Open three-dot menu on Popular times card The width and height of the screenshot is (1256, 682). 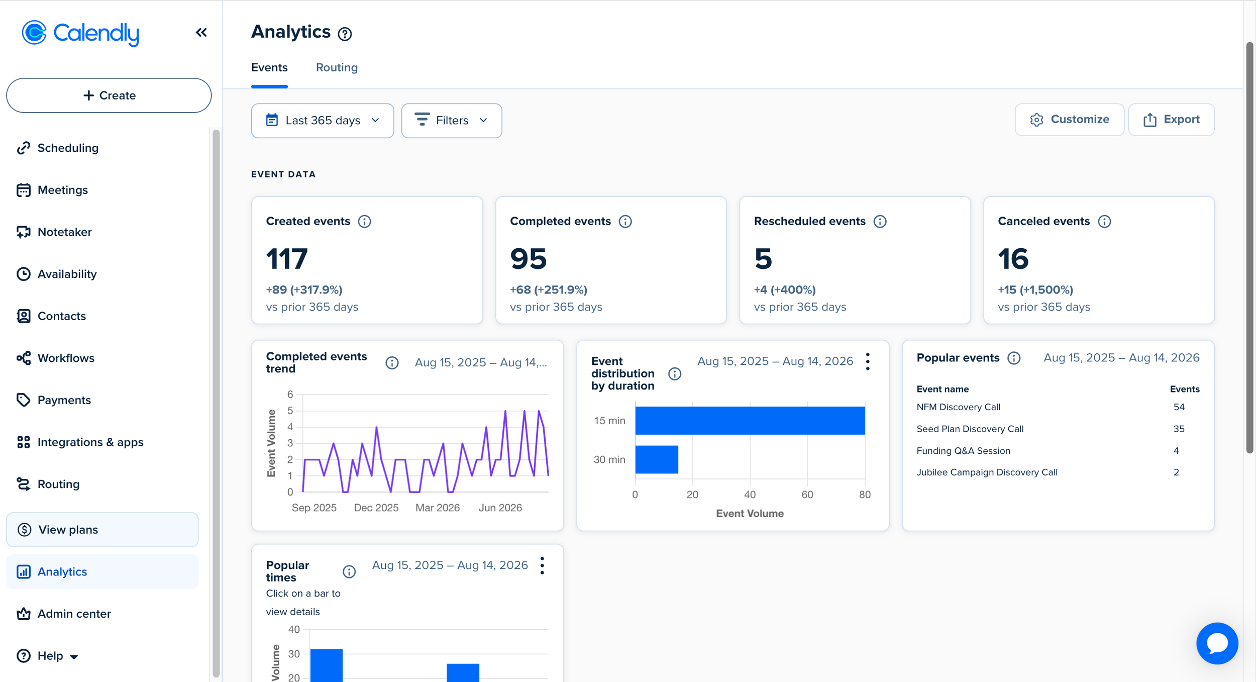[542, 565]
